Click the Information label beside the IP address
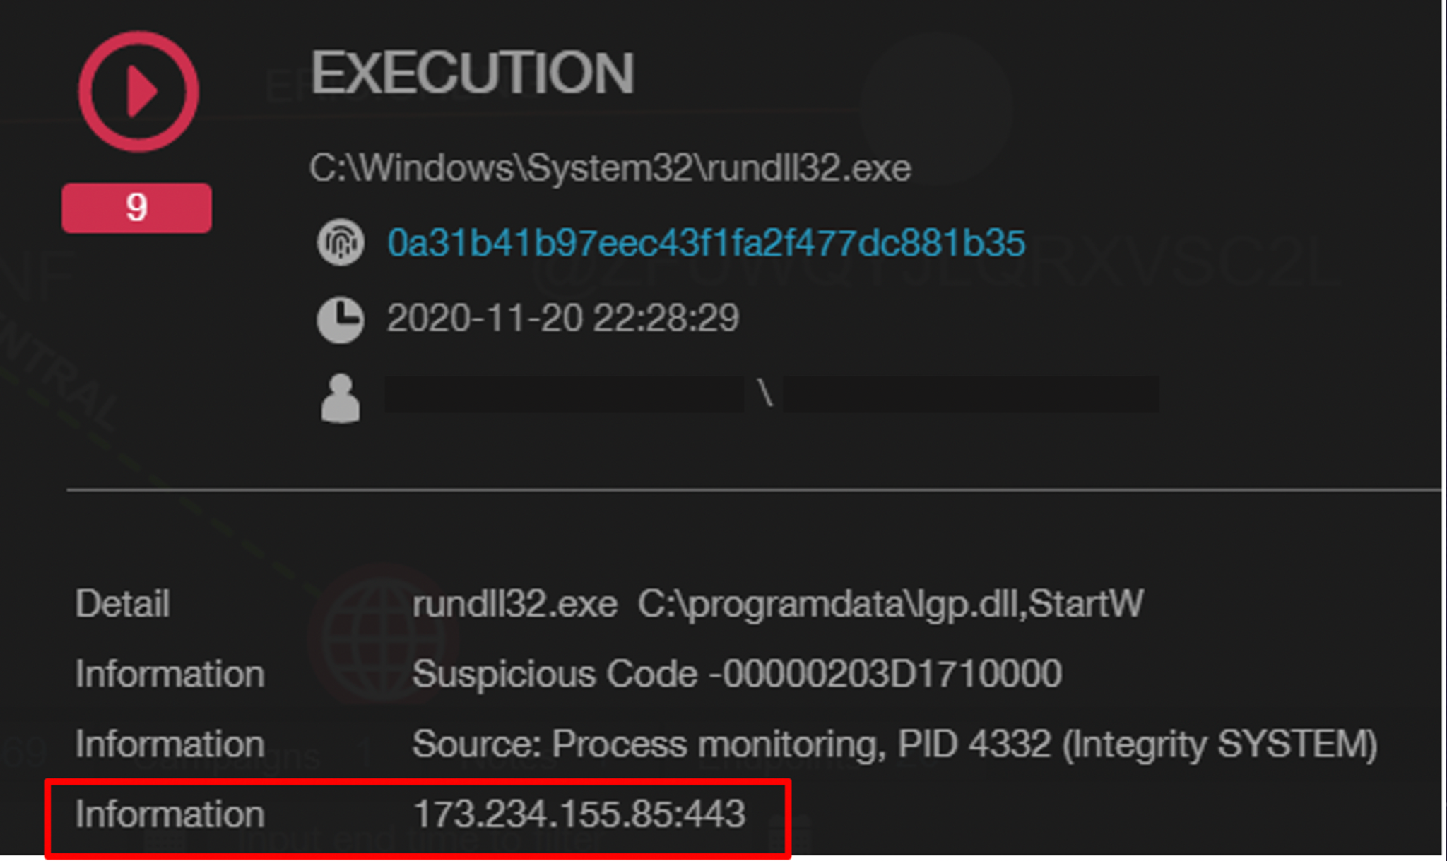Image resolution: width=1447 pixels, height=861 pixels. point(170,814)
